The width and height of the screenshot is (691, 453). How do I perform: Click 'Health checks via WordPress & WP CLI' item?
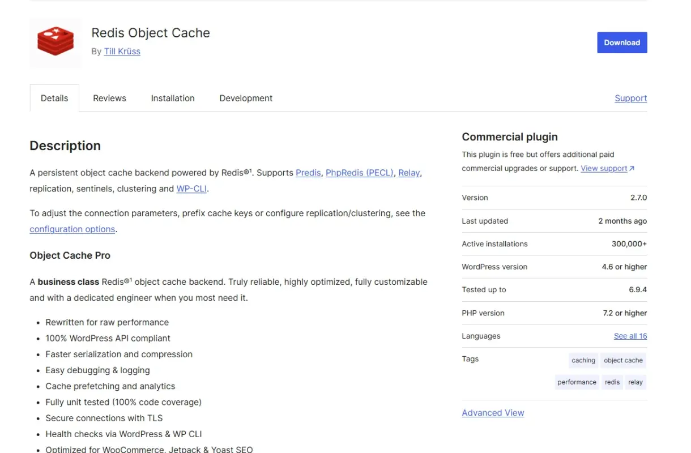(x=123, y=434)
